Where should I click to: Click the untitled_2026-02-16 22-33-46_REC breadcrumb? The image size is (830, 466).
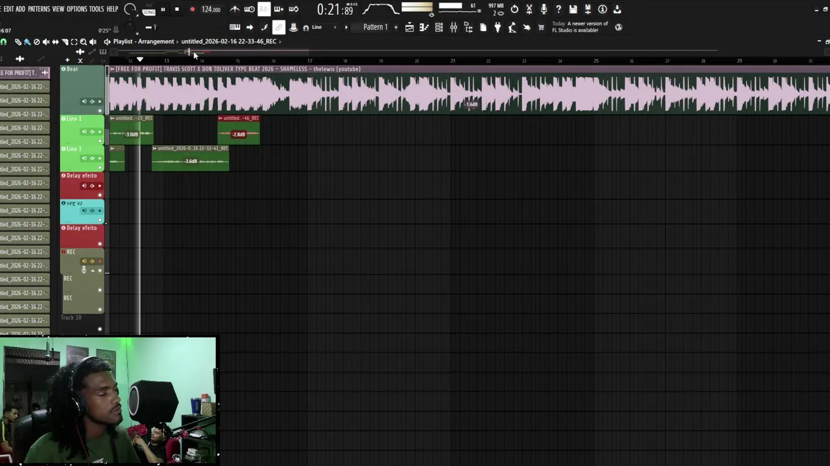click(x=229, y=41)
